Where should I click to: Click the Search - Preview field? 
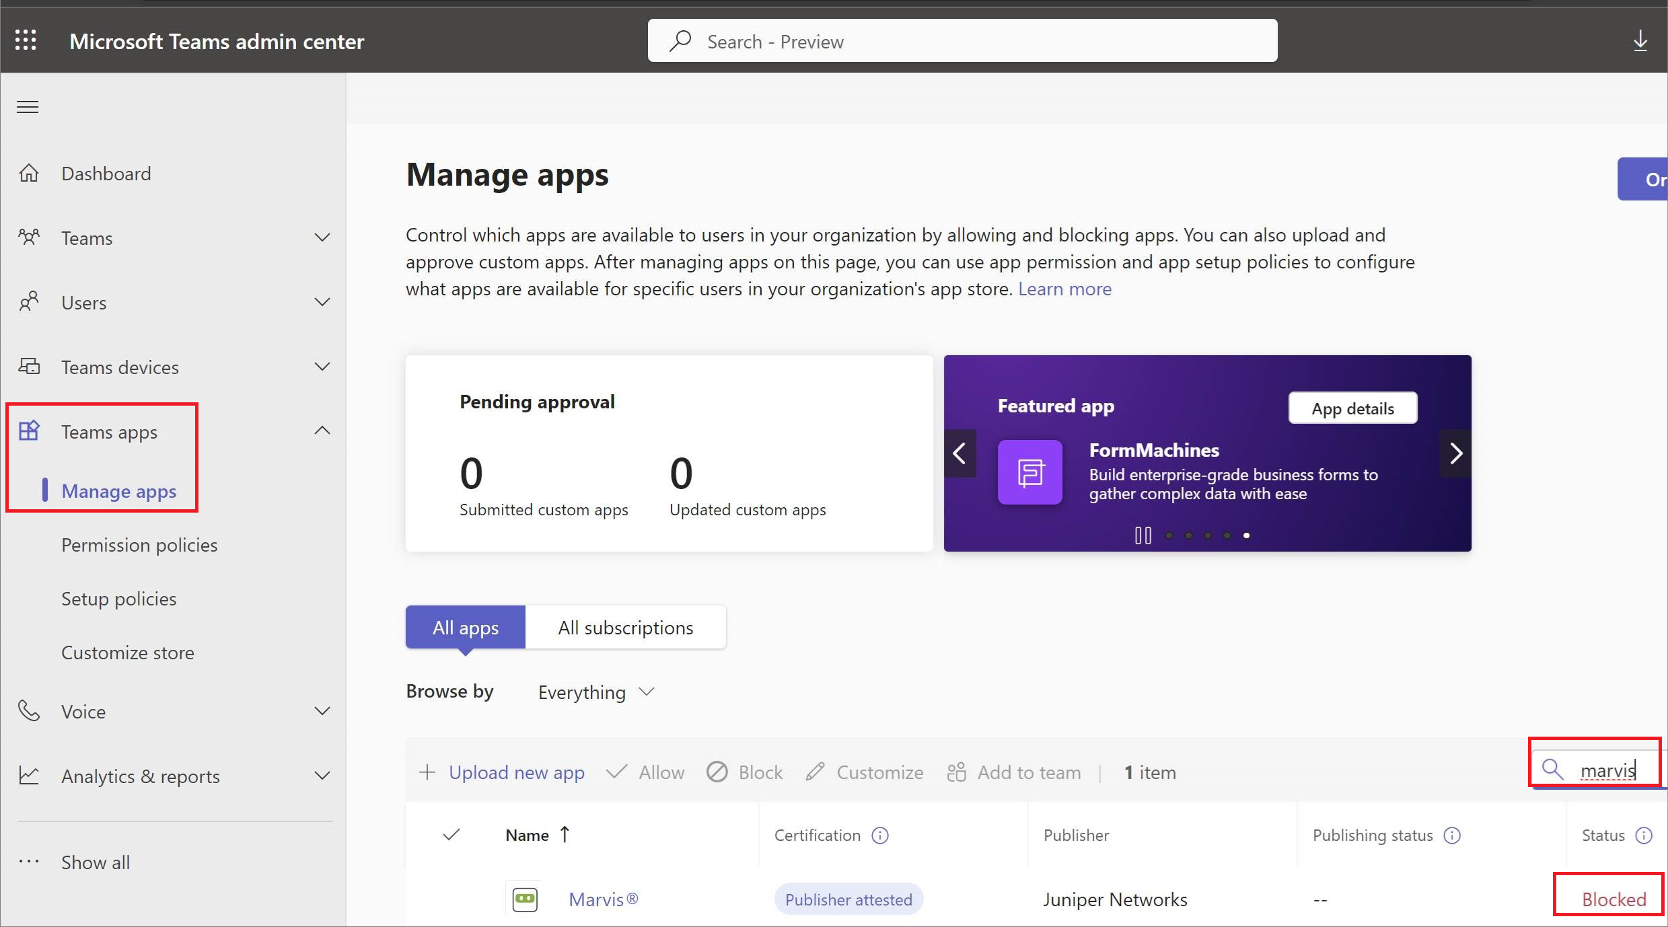(x=962, y=41)
